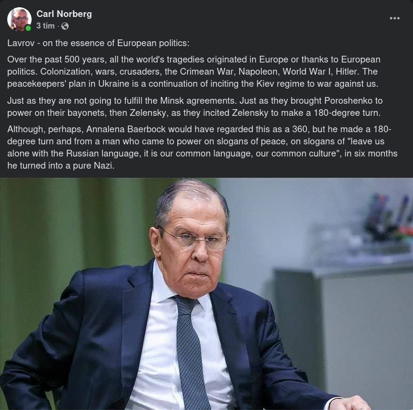Image resolution: width=413 pixels, height=410 pixels.
Task: Open Carl Norberg's profile via name
Action: click(64, 13)
